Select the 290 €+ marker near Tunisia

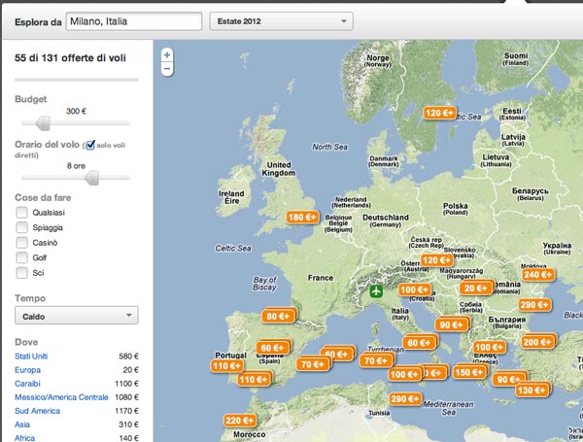pyautogui.click(x=405, y=399)
